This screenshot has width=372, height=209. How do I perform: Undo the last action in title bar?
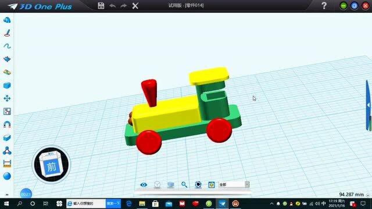[112, 6]
